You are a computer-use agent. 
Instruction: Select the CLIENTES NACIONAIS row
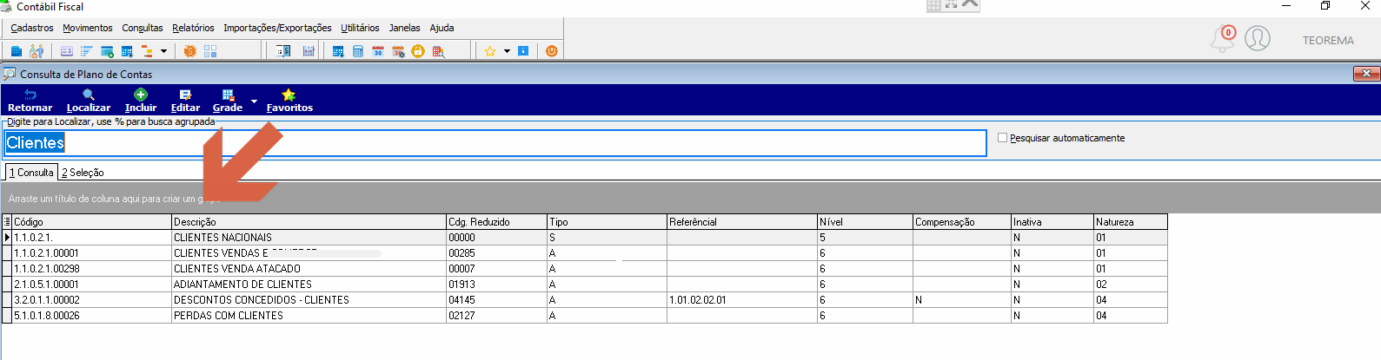pos(585,238)
